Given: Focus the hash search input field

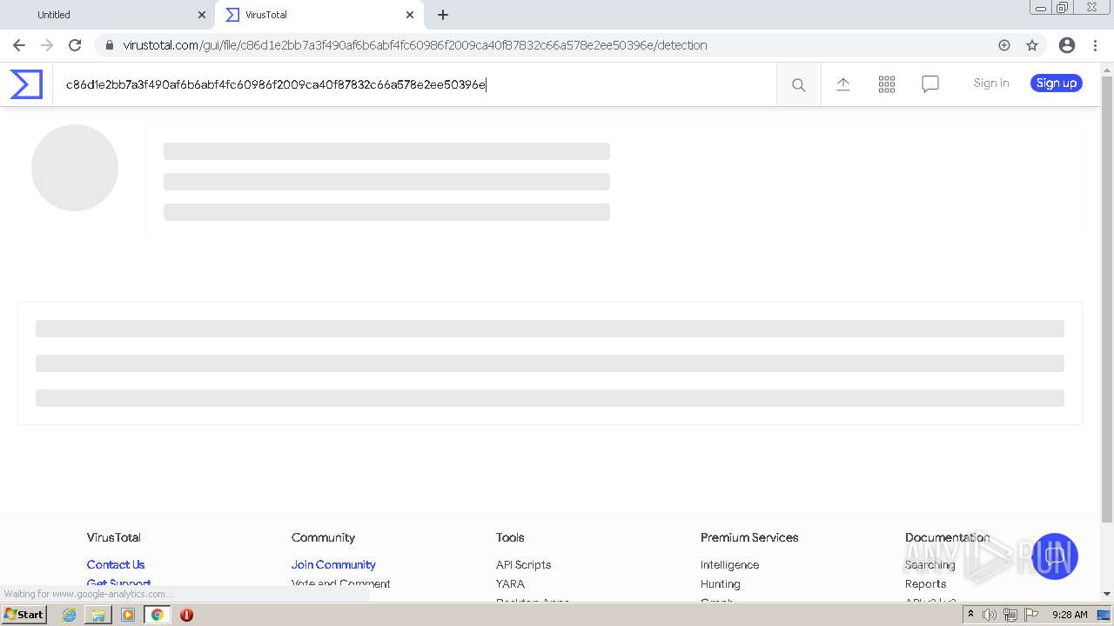Looking at the screenshot, I should pyautogui.click(x=414, y=84).
